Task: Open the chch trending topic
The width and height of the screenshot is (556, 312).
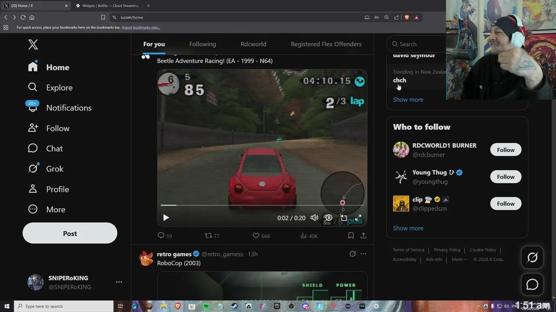Action: click(400, 80)
